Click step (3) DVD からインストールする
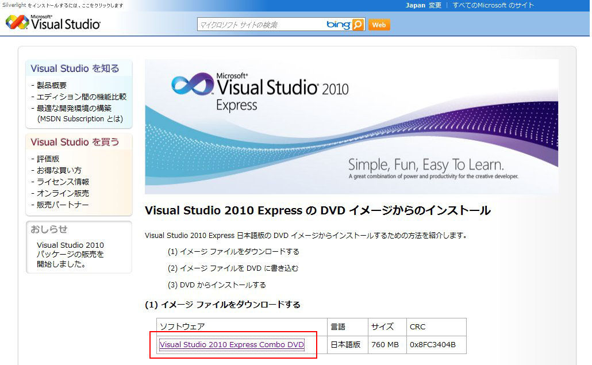592x365 pixels. coord(217,285)
